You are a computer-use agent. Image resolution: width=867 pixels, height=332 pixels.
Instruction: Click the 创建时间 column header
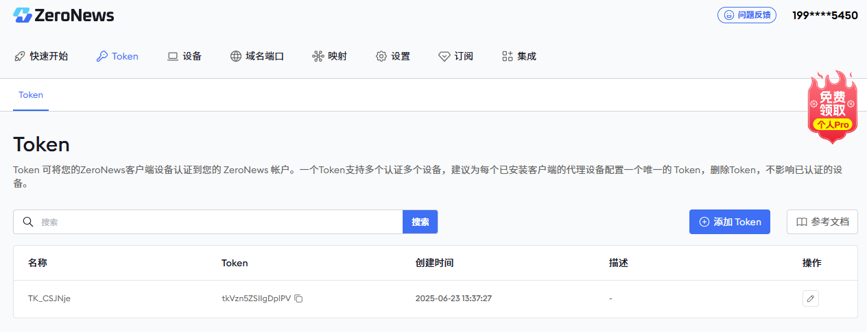[434, 263]
